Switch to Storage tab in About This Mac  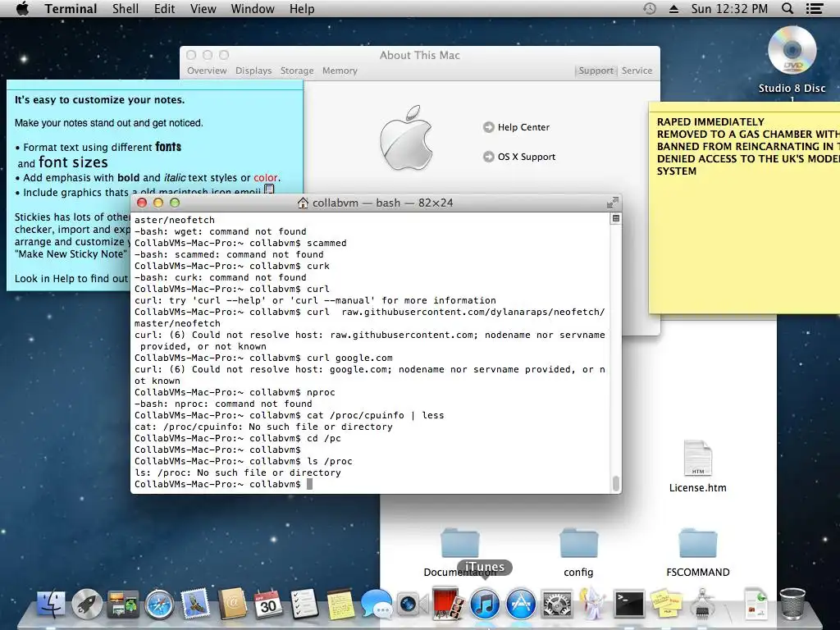pyautogui.click(x=297, y=71)
